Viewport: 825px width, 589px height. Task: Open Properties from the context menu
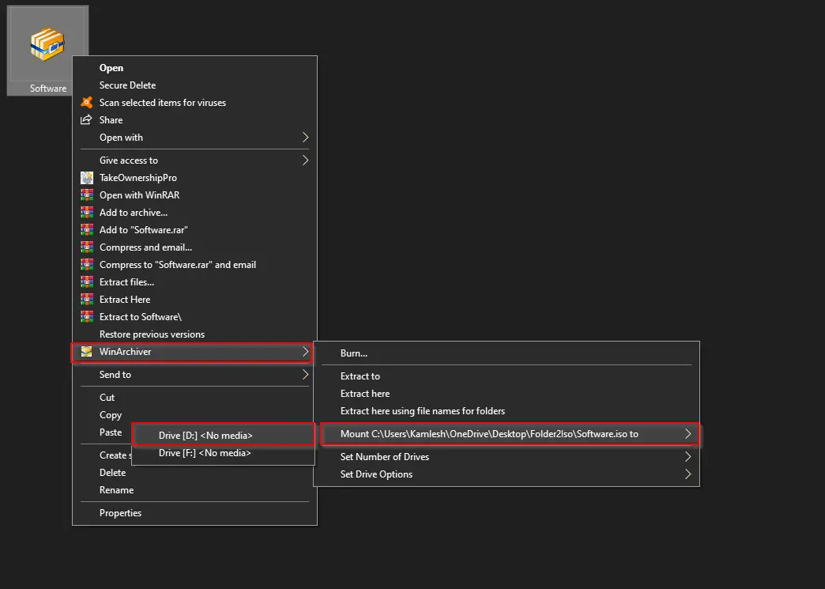click(x=194, y=512)
